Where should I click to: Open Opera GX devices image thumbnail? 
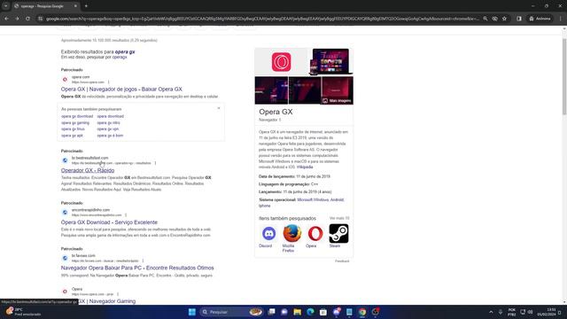coord(330,62)
